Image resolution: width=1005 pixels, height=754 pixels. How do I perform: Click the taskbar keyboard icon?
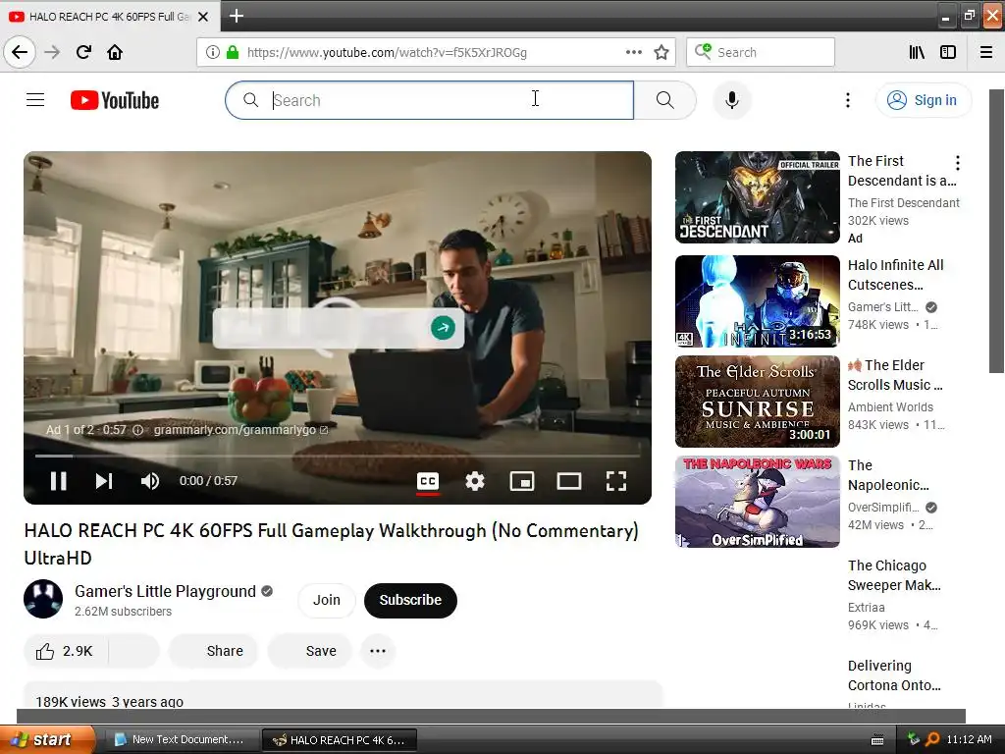[x=877, y=740]
